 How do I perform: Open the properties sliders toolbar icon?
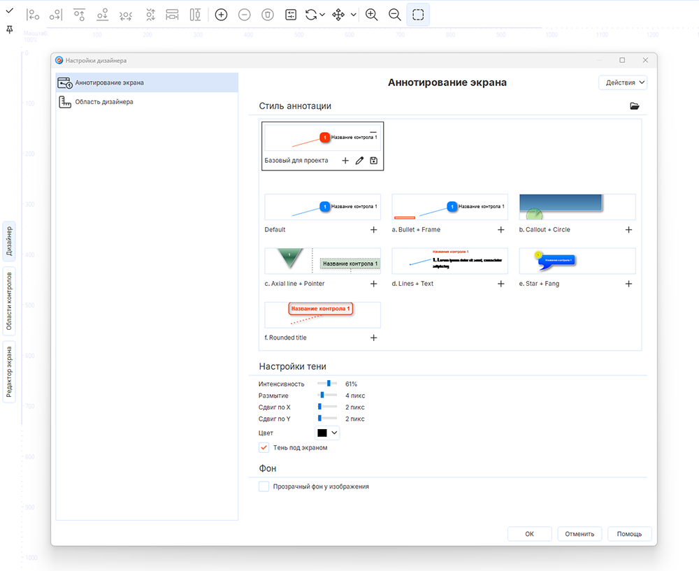click(x=291, y=15)
